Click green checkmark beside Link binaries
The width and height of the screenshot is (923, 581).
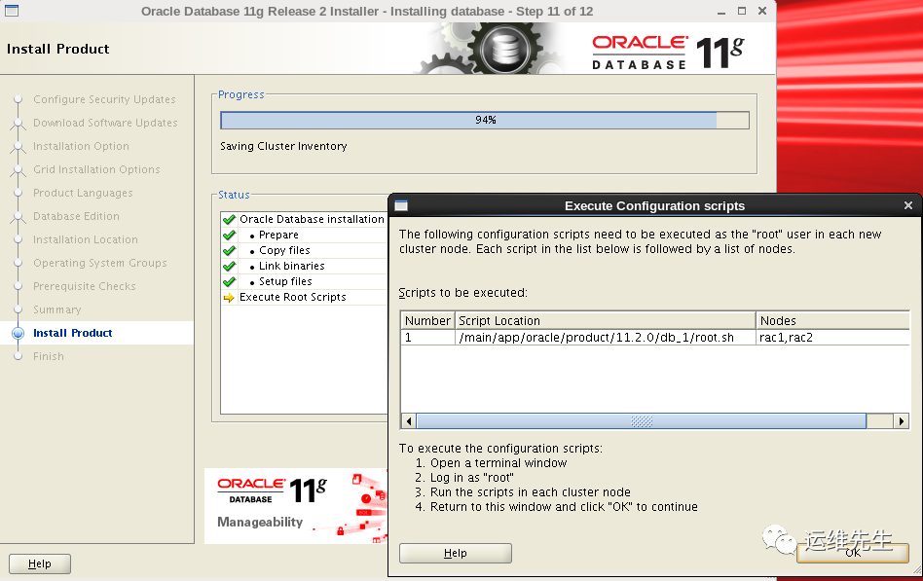[x=229, y=266]
